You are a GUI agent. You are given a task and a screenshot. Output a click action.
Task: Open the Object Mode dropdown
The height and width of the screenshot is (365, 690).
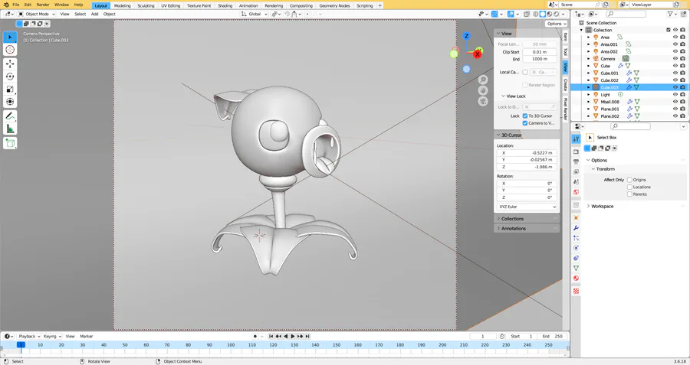click(x=37, y=14)
